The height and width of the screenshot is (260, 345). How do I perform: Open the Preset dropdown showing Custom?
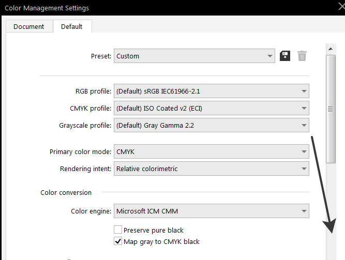(x=194, y=56)
